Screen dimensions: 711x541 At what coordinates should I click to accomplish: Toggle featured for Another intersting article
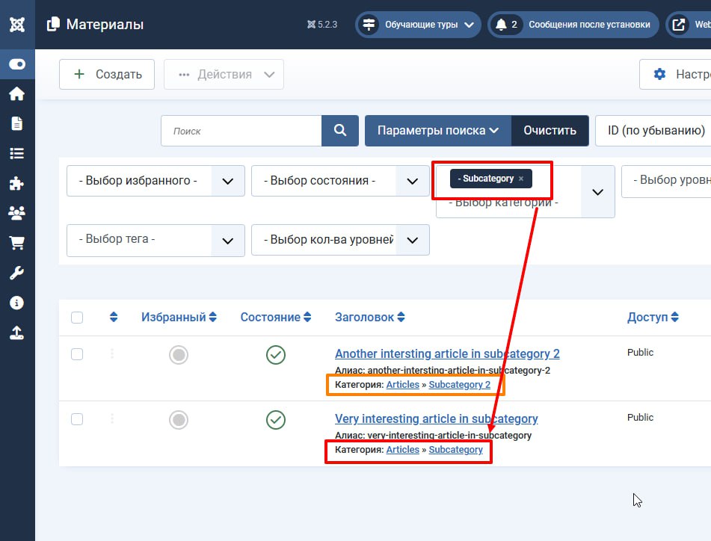179,355
